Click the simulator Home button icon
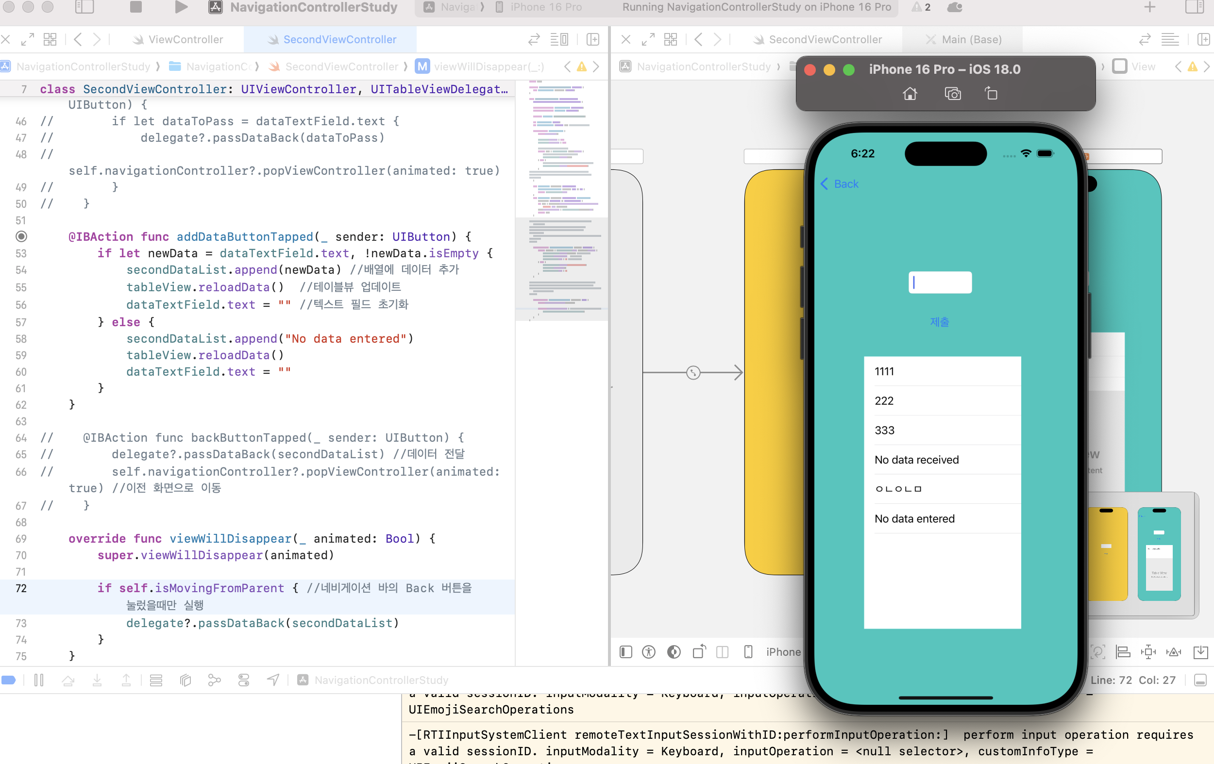 coord(910,94)
